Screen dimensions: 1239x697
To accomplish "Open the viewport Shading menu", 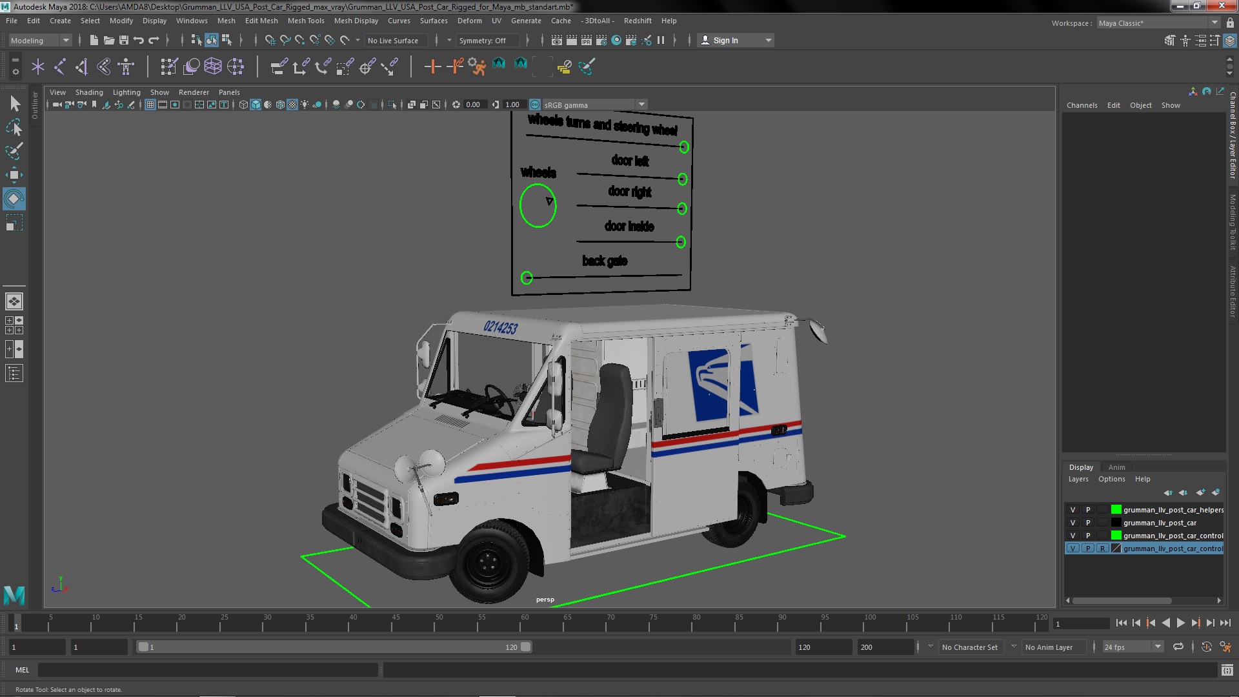I will [89, 92].
